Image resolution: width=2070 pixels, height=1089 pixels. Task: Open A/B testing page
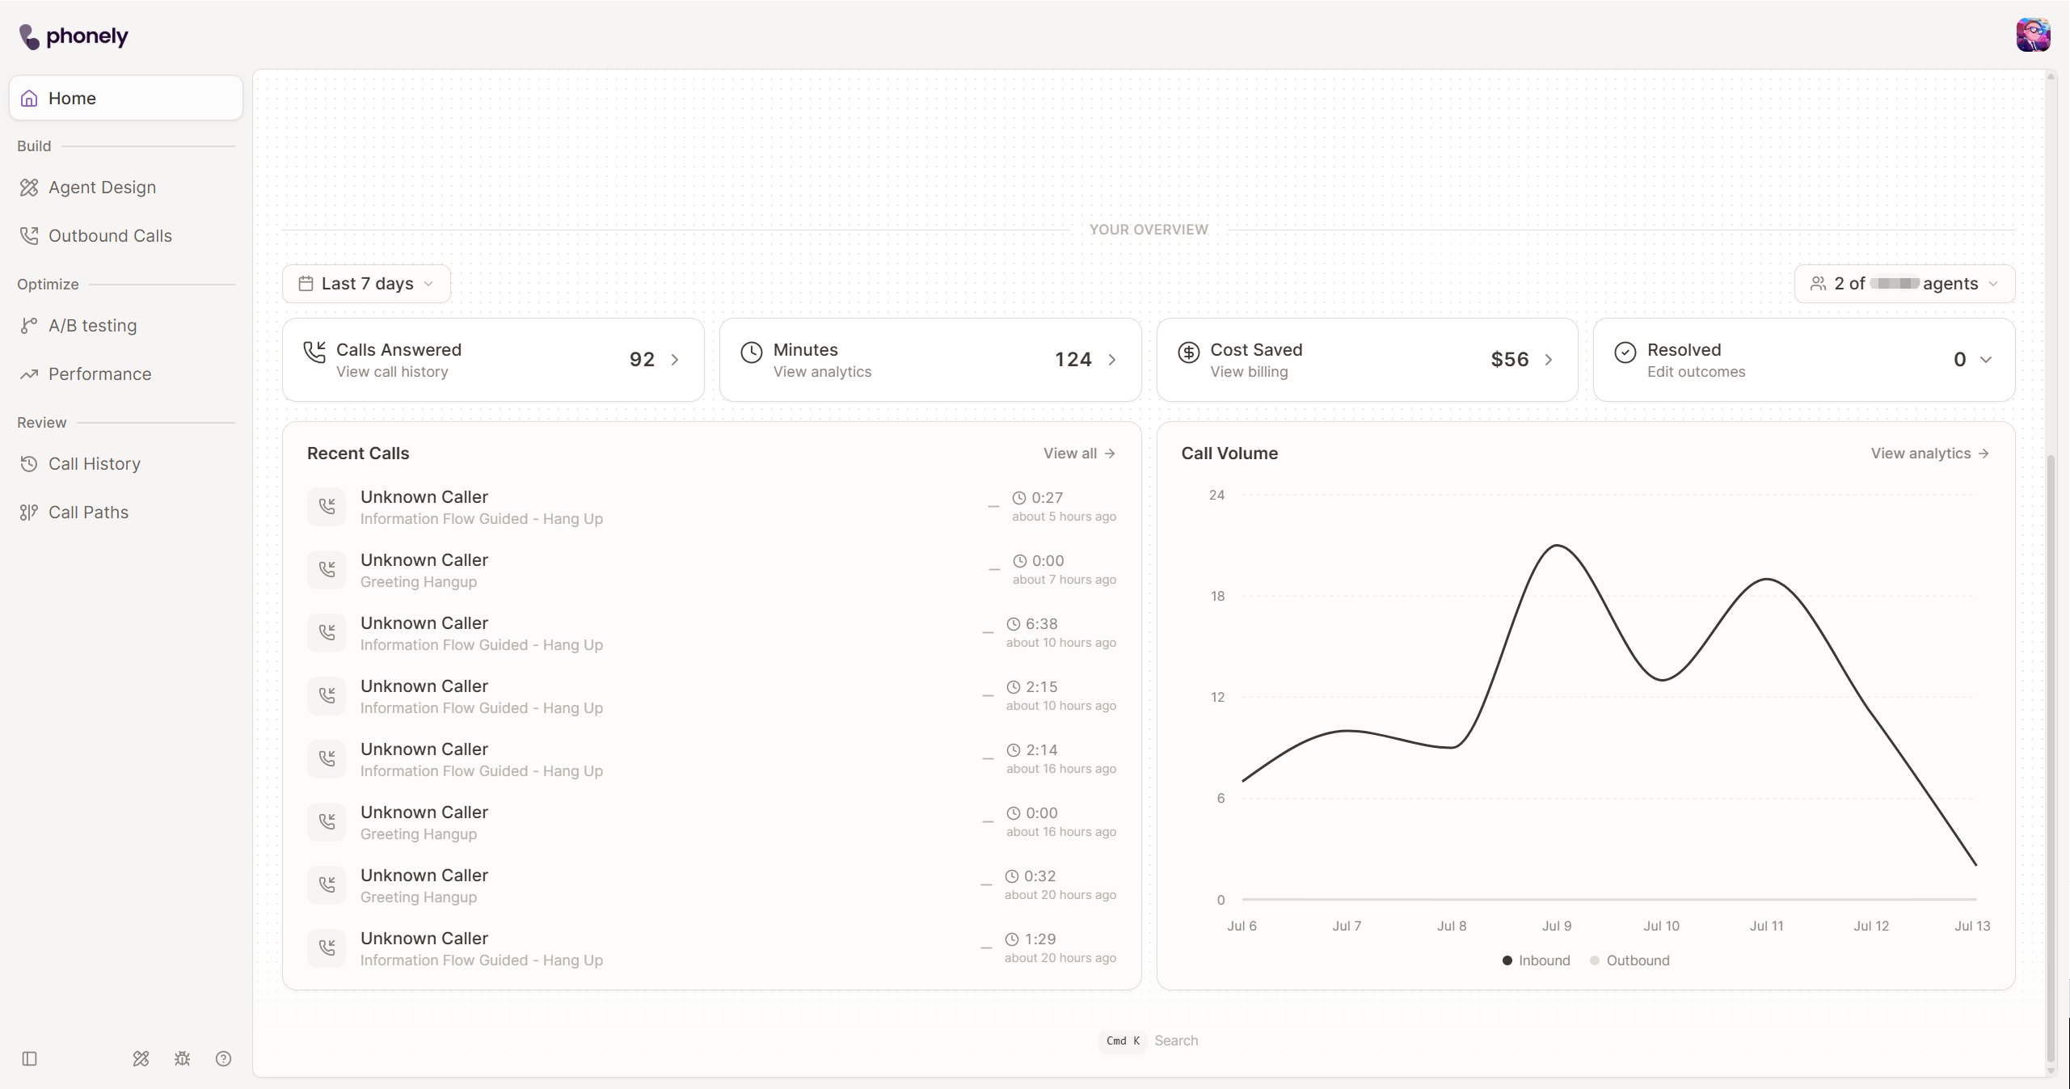point(126,325)
